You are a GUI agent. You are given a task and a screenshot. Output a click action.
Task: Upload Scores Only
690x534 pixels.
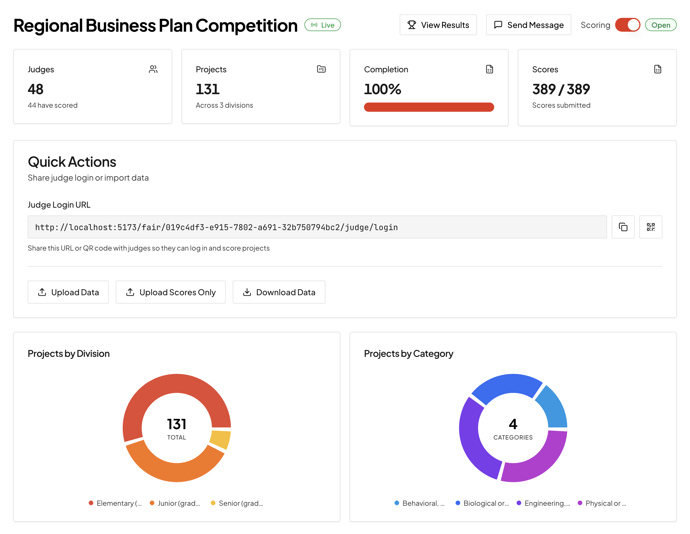[170, 292]
